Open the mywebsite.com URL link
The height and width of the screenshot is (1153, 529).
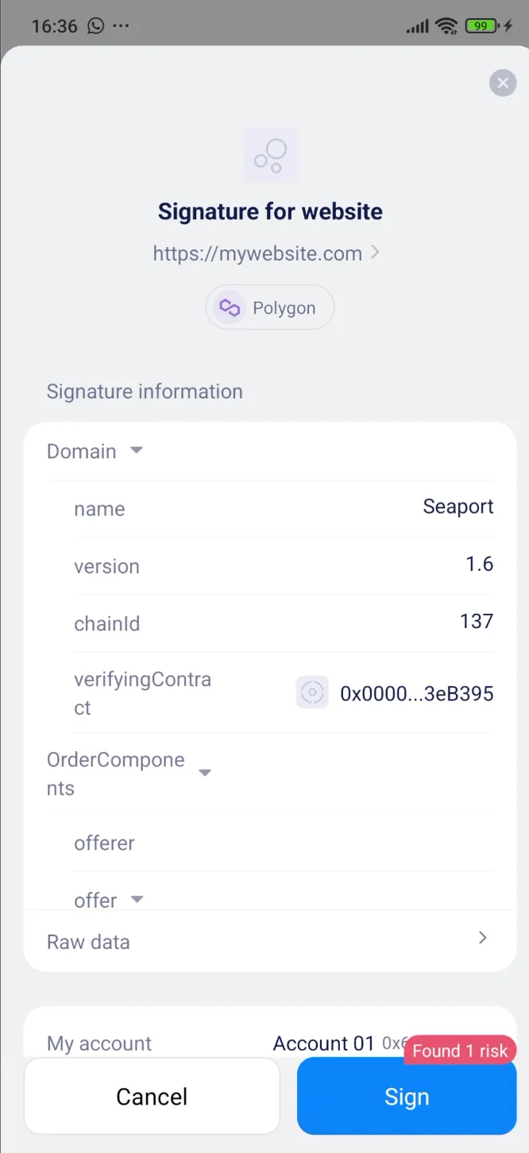(257, 253)
